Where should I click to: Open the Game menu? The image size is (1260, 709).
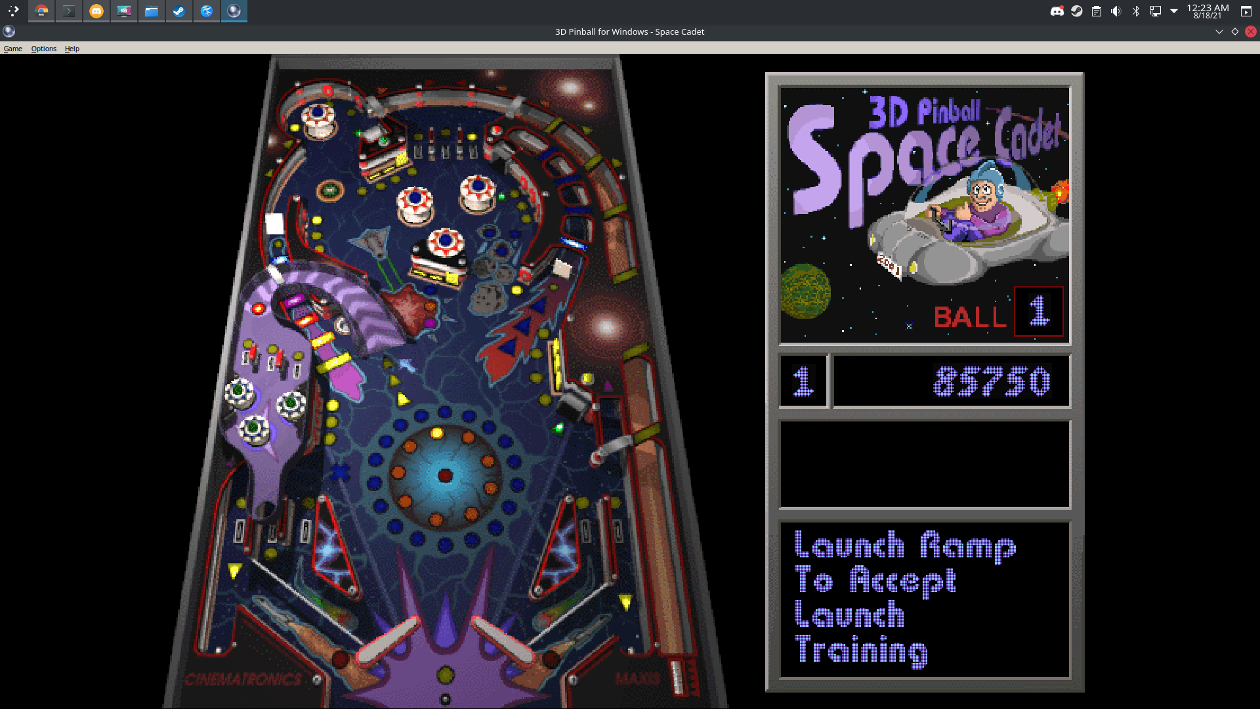(12, 49)
